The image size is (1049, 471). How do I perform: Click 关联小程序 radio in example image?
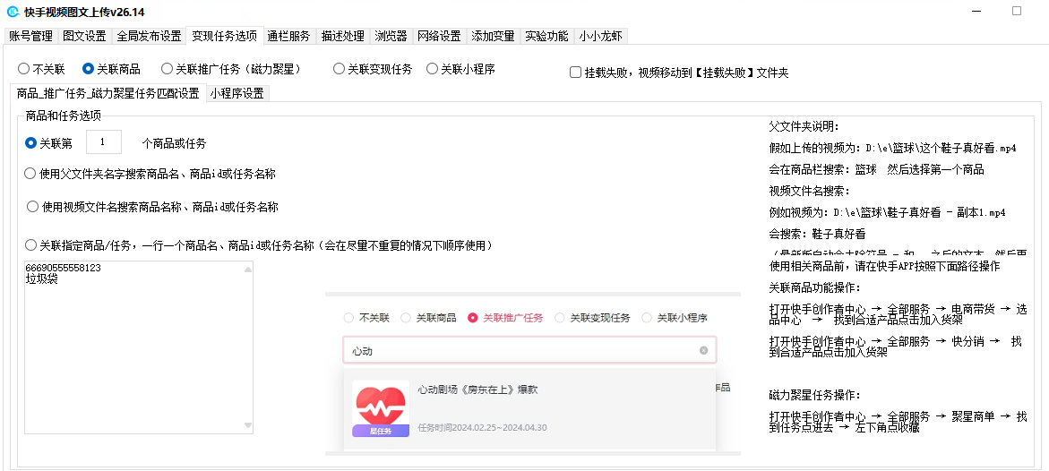click(646, 318)
